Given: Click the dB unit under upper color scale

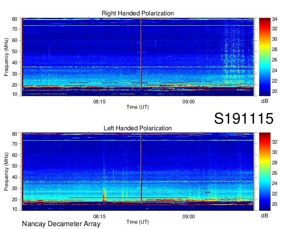Looking at the screenshot, I should [x=265, y=101].
